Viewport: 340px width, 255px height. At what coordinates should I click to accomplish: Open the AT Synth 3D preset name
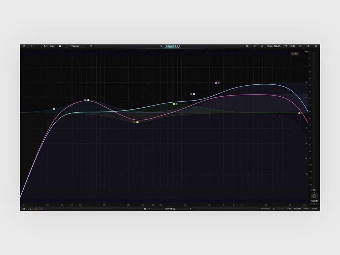click(x=170, y=209)
